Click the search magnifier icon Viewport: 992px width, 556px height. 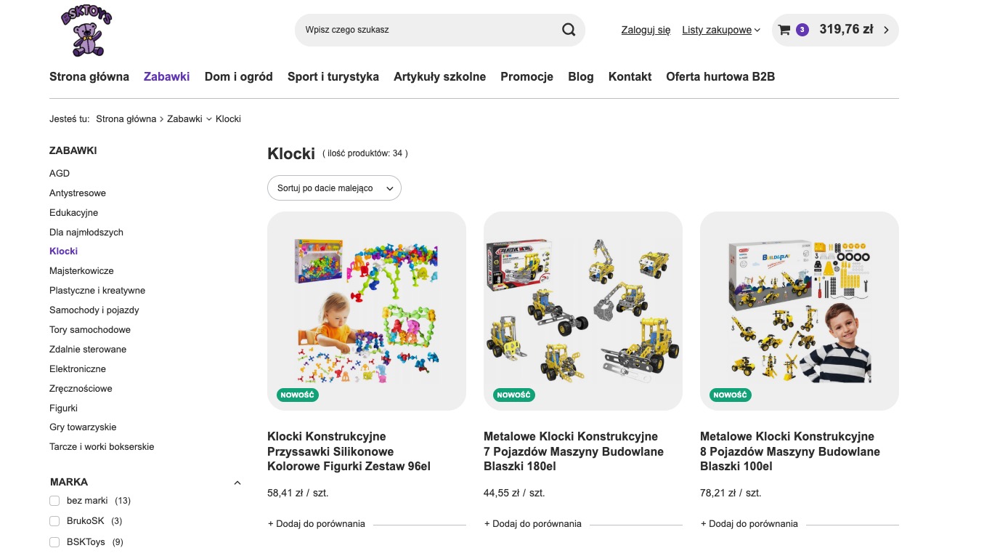pyautogui.click(x=568, y=30)
